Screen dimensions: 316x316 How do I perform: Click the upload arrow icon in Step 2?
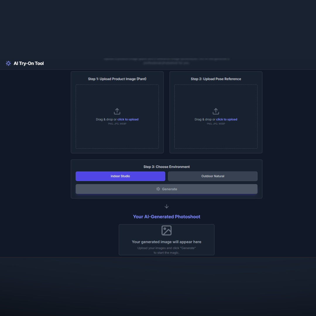(216, 111)
